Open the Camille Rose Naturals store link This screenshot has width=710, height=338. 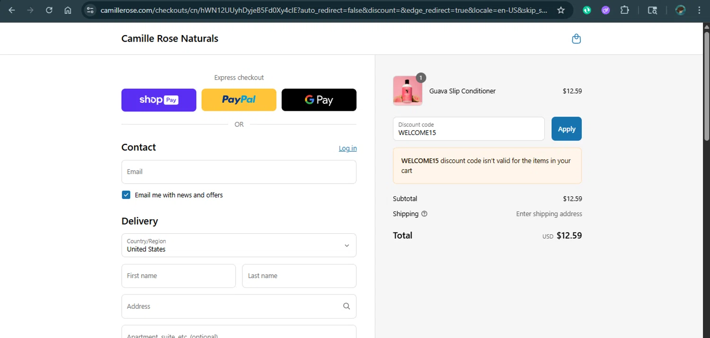(x=169, y=38)
